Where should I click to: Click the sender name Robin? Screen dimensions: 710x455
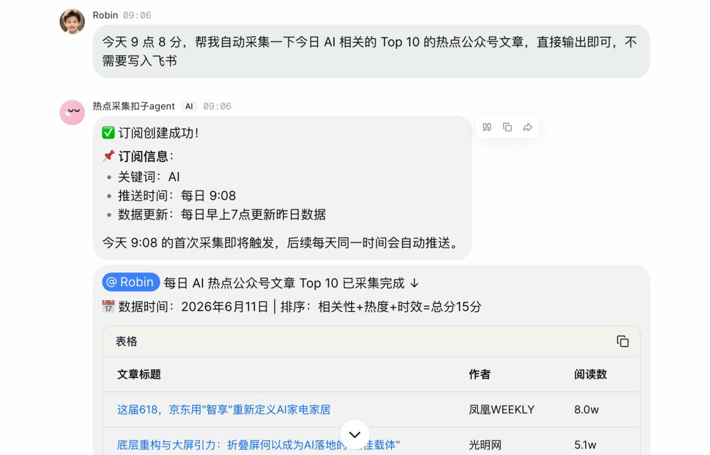[105, 15]
